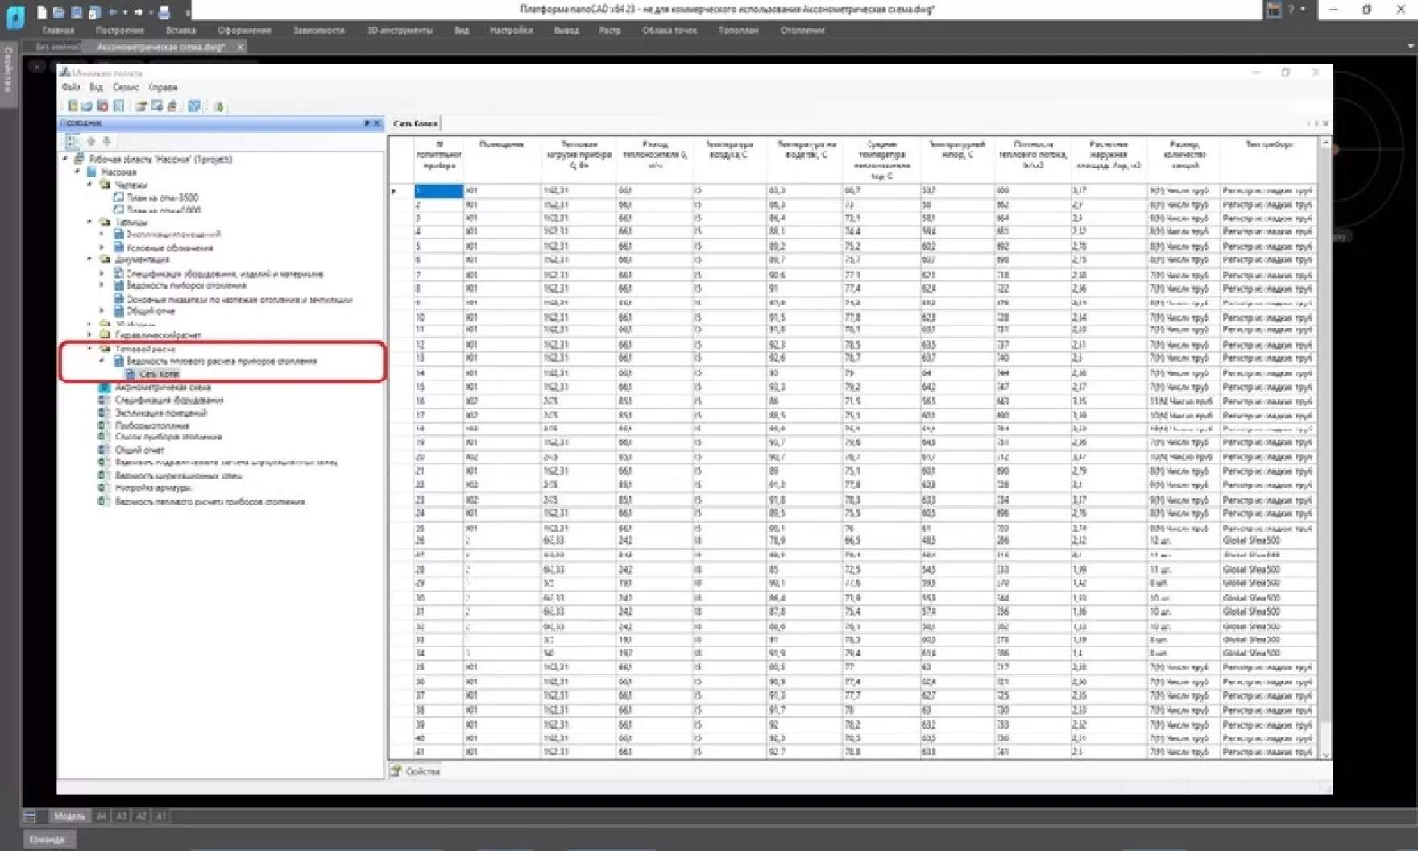Screen dimensions: 1418x851
Task: Click the Undo arrow in quick access toolbar
Action: [x=113, y=12]
